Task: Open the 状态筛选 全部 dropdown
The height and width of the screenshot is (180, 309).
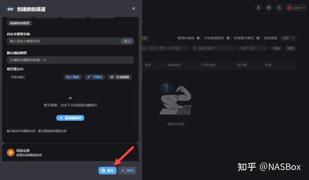Action: [x=288, y=38]
